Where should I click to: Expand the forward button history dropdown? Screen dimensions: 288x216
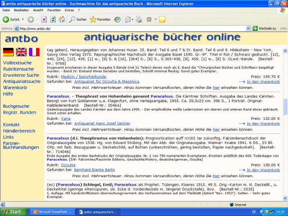(37, 19)
